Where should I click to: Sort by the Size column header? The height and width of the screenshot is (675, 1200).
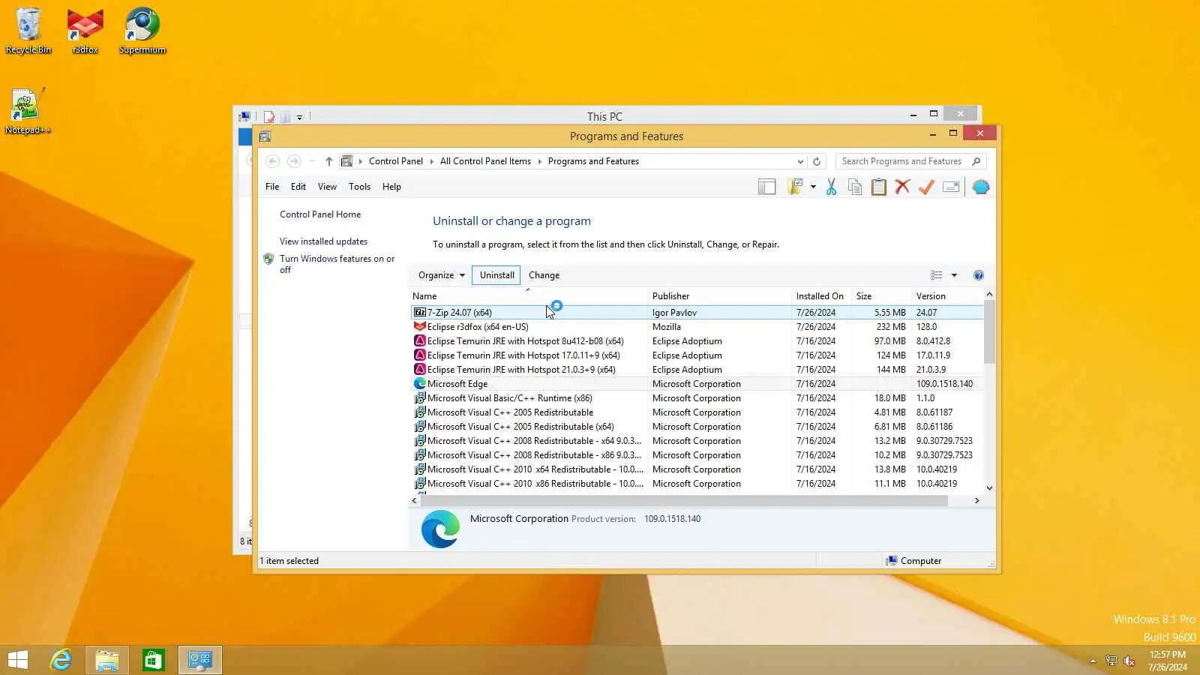tap(881, 296)
